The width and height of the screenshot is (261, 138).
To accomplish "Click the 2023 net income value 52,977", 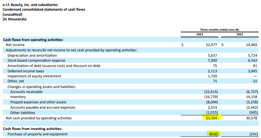I will [x=211, y=45].
